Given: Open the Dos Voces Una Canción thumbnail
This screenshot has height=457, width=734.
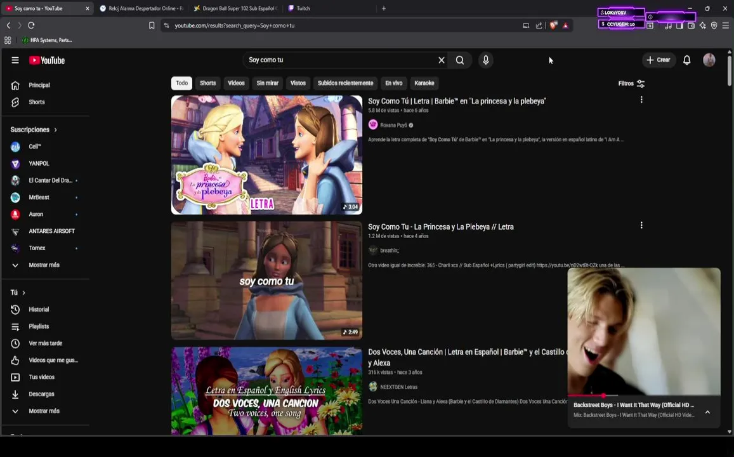Looking at the screenshot, I should 267,391.
